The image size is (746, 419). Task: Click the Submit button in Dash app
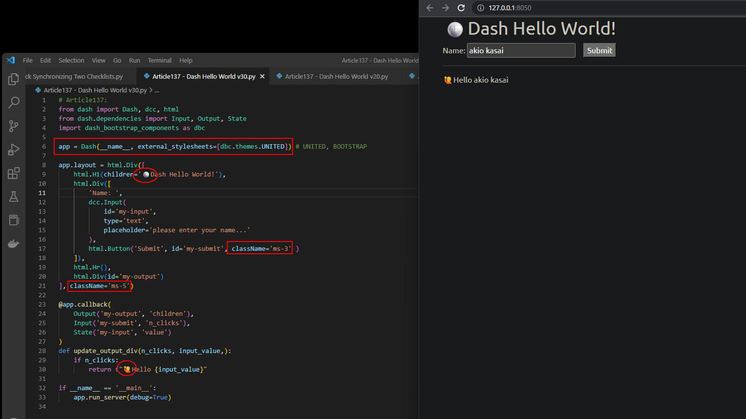599,50
